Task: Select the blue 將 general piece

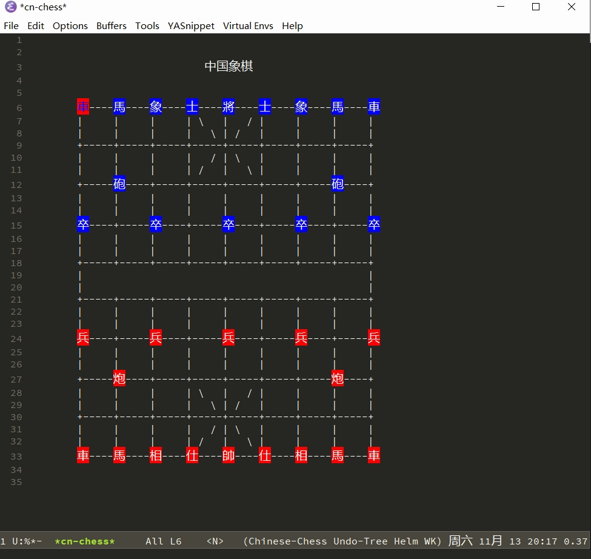Action: pyautogui.click(x=229, y=107)
